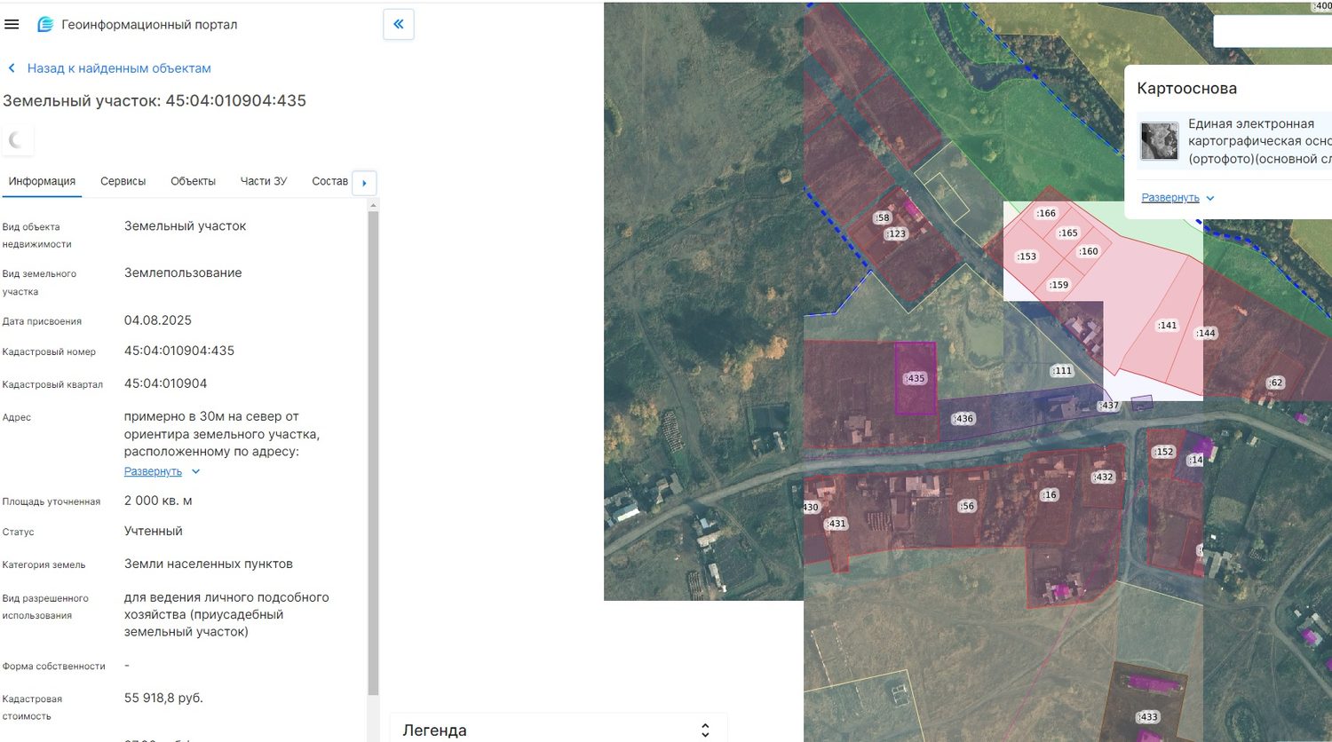The image size is (1332, 742).
Task: Click parcel label :433 on the map
Action: [x=1147, y=717]
